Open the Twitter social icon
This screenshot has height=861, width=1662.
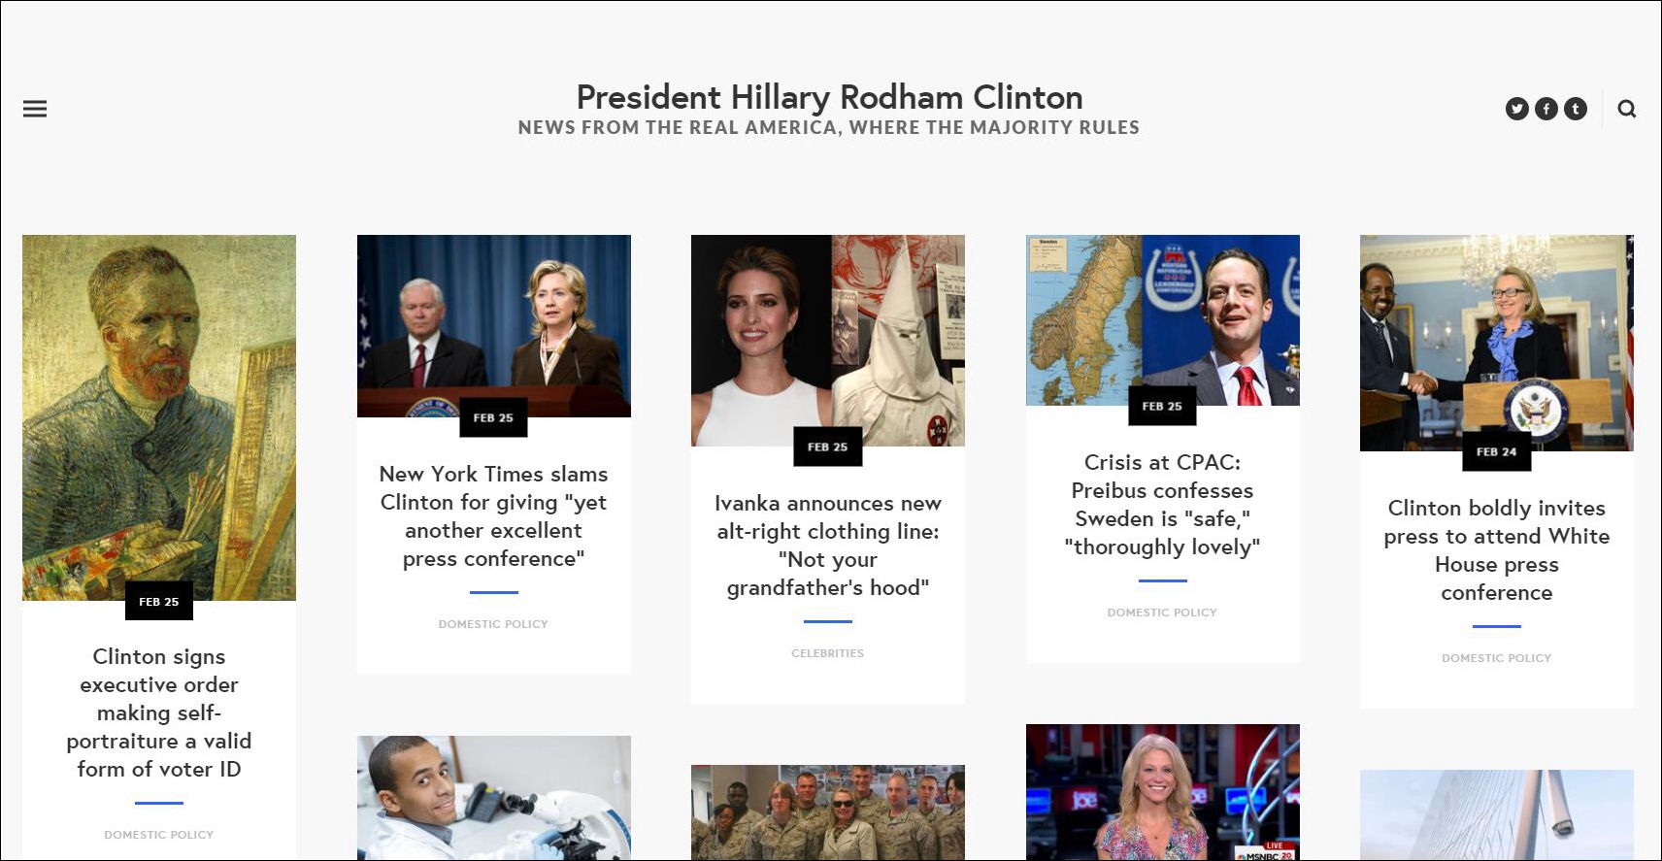[1517, 109]
